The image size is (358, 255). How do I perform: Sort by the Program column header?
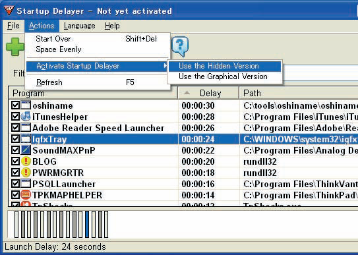[x=93, y=93]
